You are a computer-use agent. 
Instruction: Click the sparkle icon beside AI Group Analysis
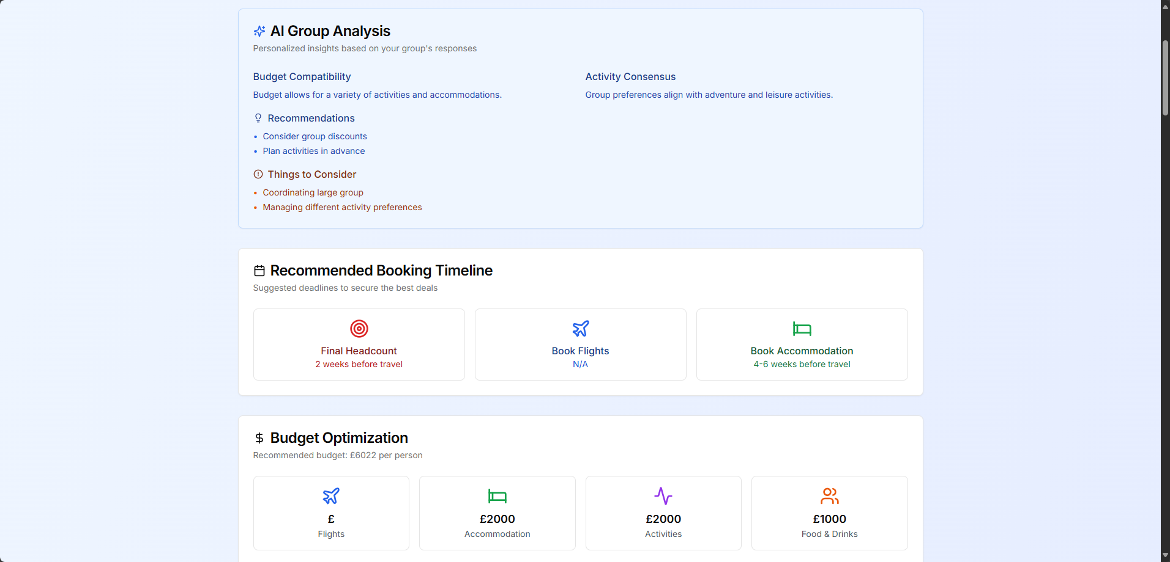(259, 31)
